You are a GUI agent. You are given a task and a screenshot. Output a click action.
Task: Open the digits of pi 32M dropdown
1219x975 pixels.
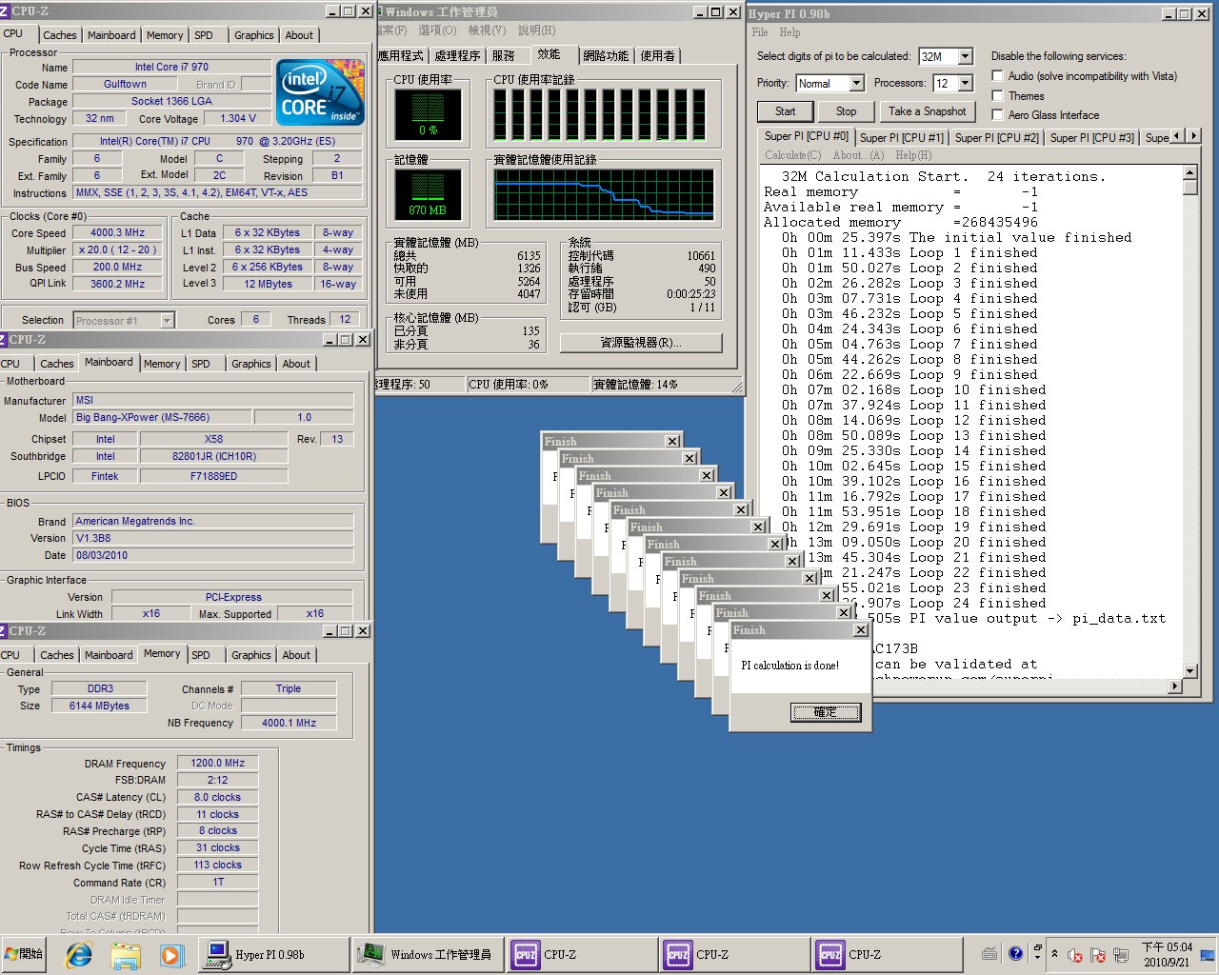(x=965, y=56)
